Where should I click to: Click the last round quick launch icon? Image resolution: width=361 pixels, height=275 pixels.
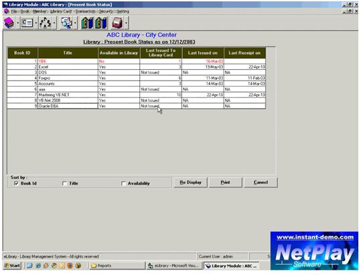coord(78,266)
